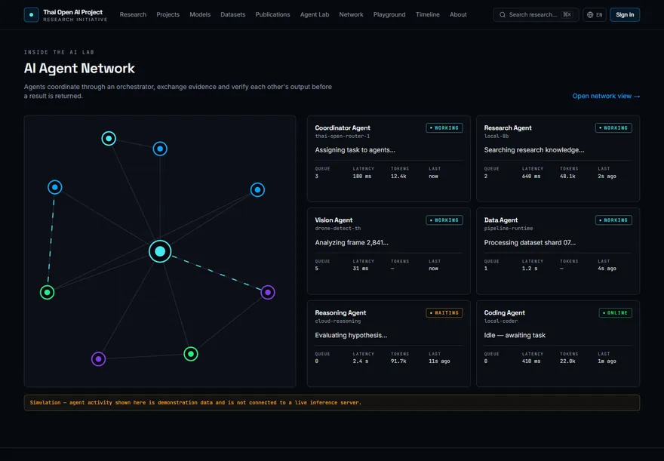Select the large central hub node in the graph
The width and height of the screenshot is (664, 461).
pos(160,251)
